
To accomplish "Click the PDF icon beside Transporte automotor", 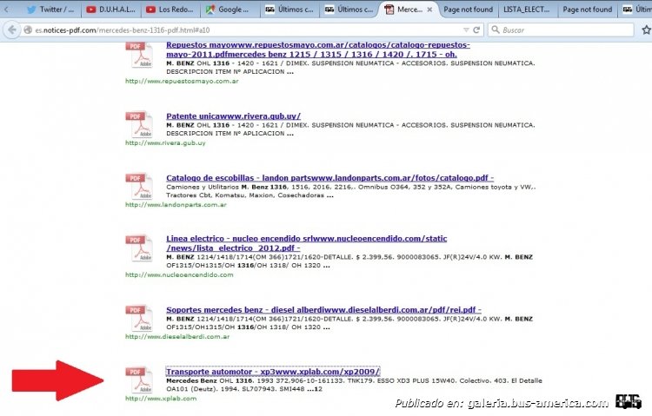I will point(139,380).
